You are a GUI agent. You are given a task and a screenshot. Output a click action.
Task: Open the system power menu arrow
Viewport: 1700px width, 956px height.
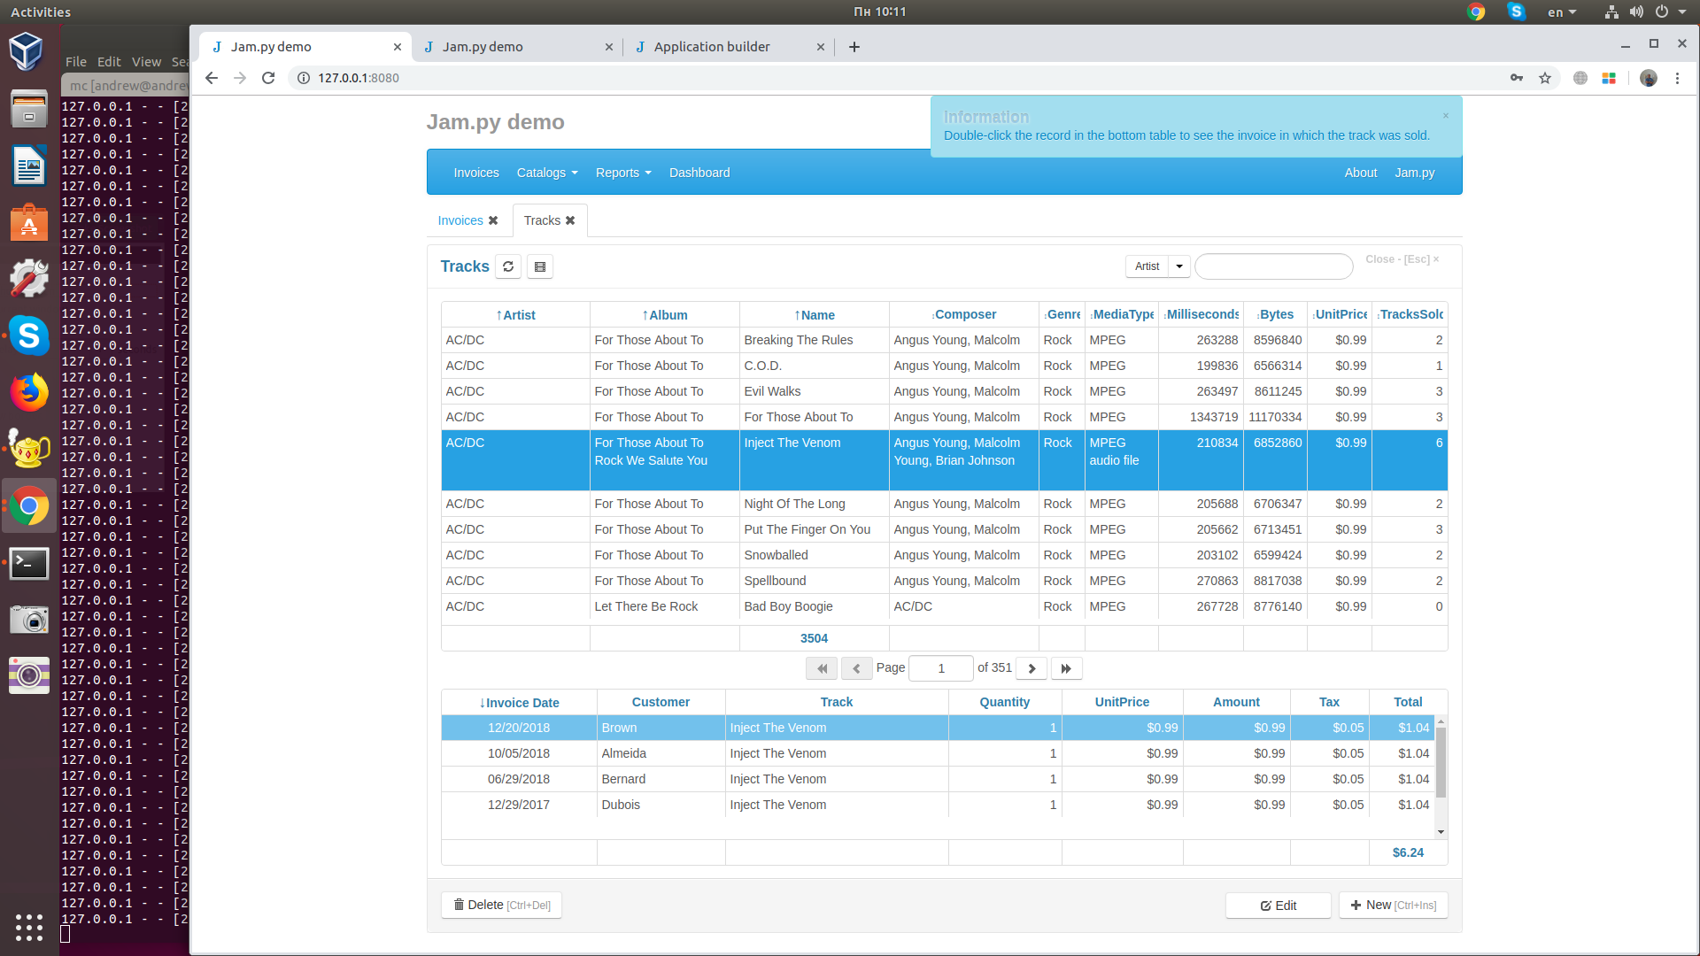click(1681, 12)
